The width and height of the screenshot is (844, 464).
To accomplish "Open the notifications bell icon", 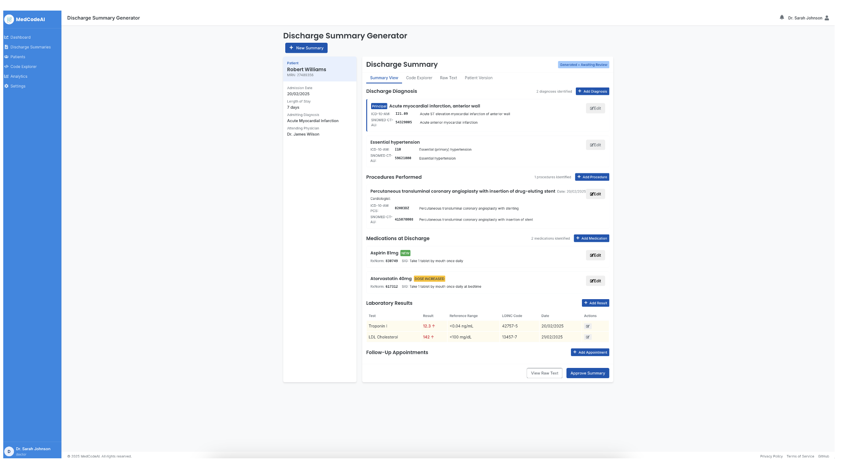I will pos(782,18).
